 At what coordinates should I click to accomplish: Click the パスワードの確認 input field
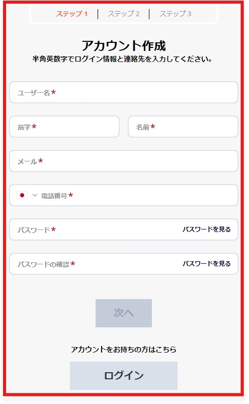[95, 264]
